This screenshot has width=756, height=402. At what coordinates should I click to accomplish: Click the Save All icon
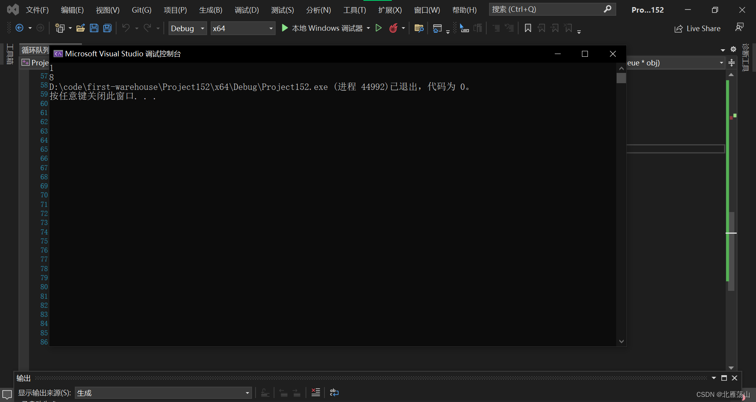[x=107, y=28]
